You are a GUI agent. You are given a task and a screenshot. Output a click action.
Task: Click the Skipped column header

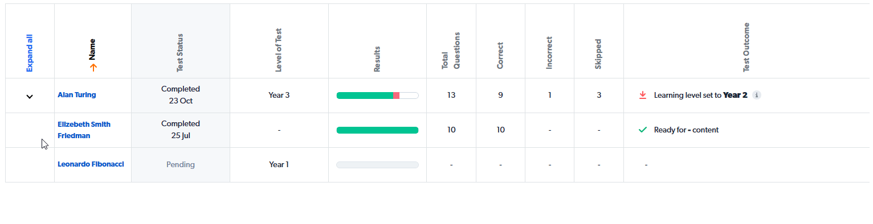(x=598, y=54)
